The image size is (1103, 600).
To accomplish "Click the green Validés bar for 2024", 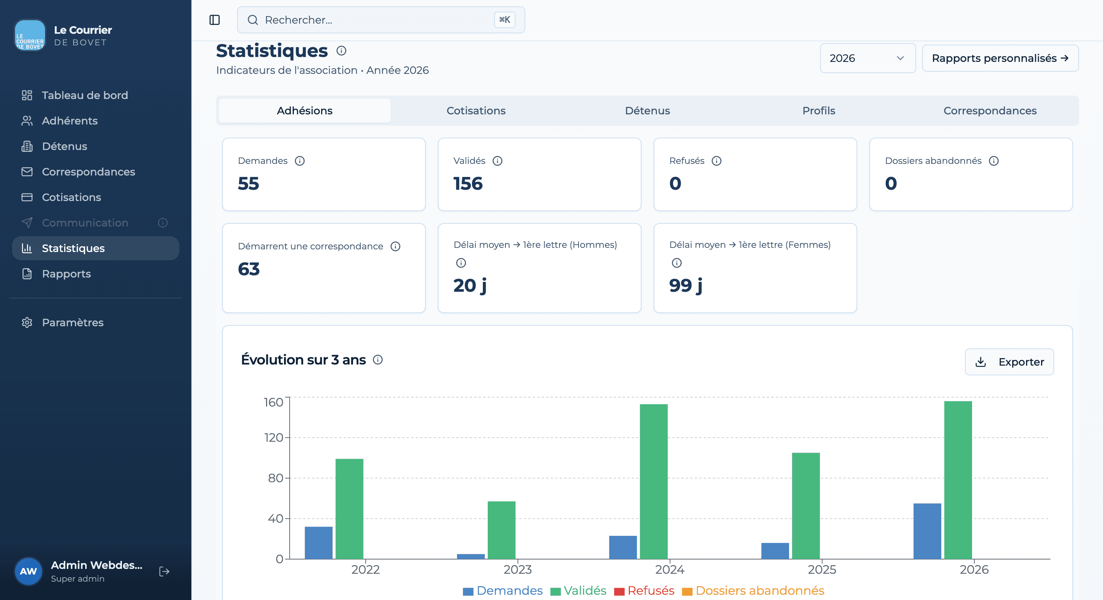I will 654,481.
